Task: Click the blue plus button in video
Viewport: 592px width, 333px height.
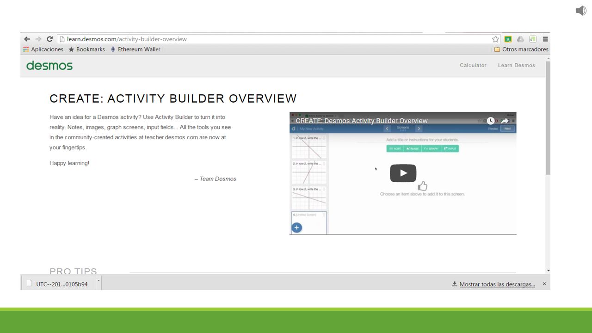Action: (296, 228)
